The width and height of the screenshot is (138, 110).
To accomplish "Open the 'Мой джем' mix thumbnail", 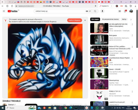I will [x=99, y=40].
